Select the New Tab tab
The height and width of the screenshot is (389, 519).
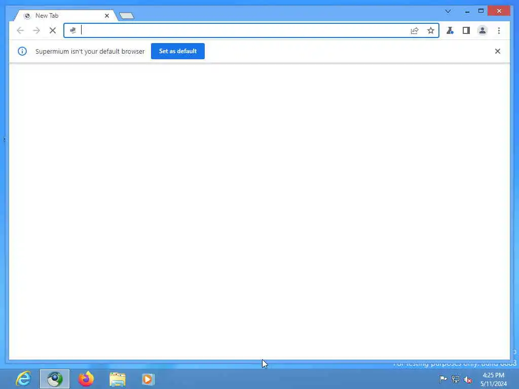[64, 16]
